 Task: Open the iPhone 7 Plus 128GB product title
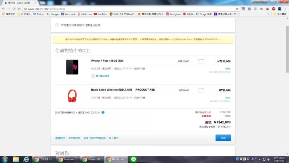pos(107,61)
